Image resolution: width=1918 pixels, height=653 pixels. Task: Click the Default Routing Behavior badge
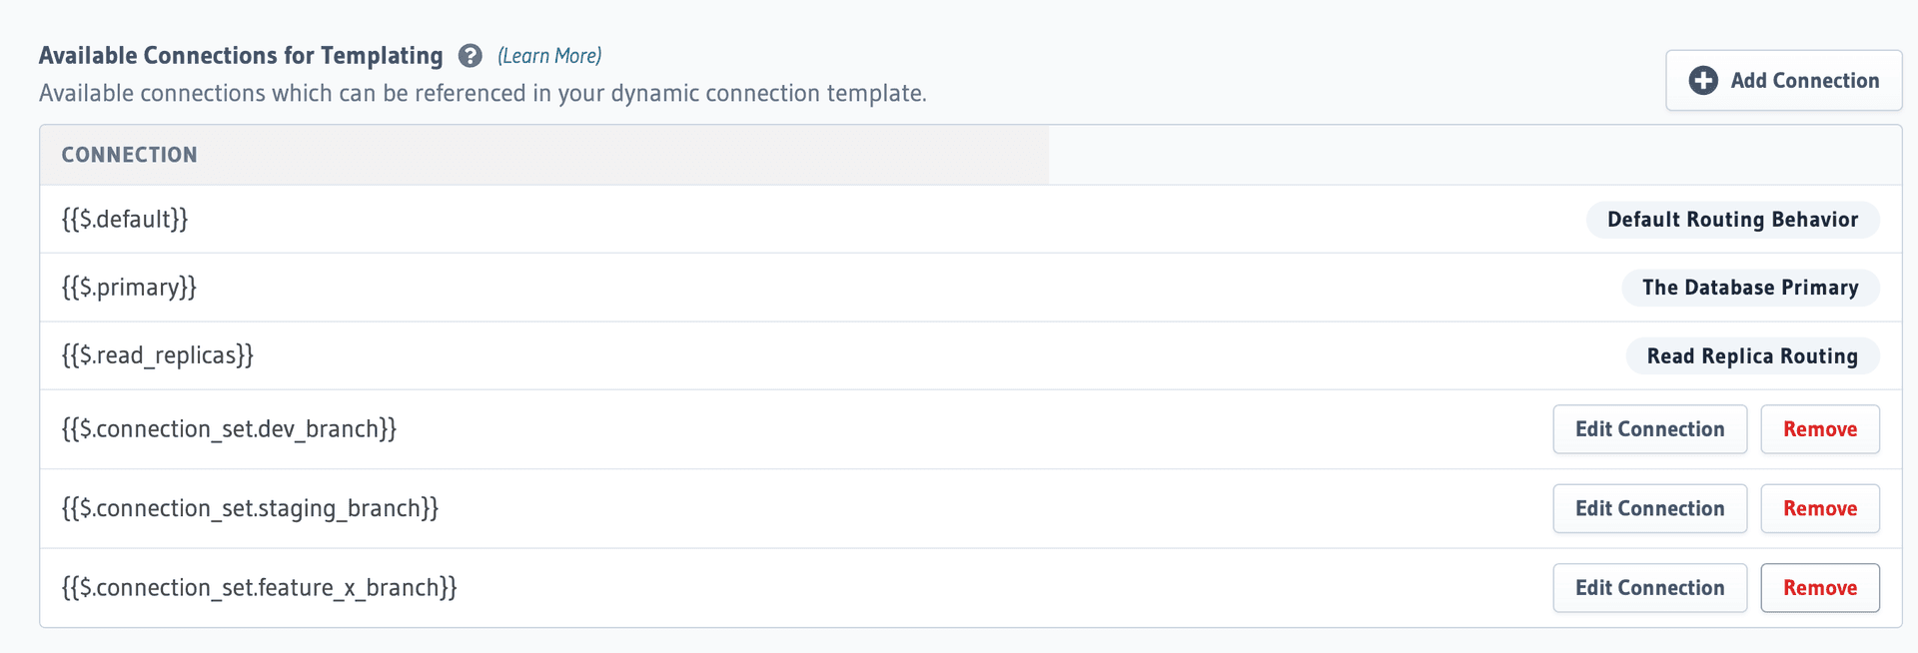coord(1732,220)
